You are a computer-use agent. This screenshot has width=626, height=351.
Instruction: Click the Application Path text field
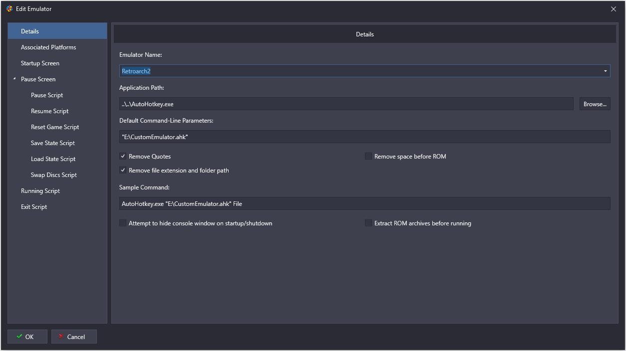[346, 104]
